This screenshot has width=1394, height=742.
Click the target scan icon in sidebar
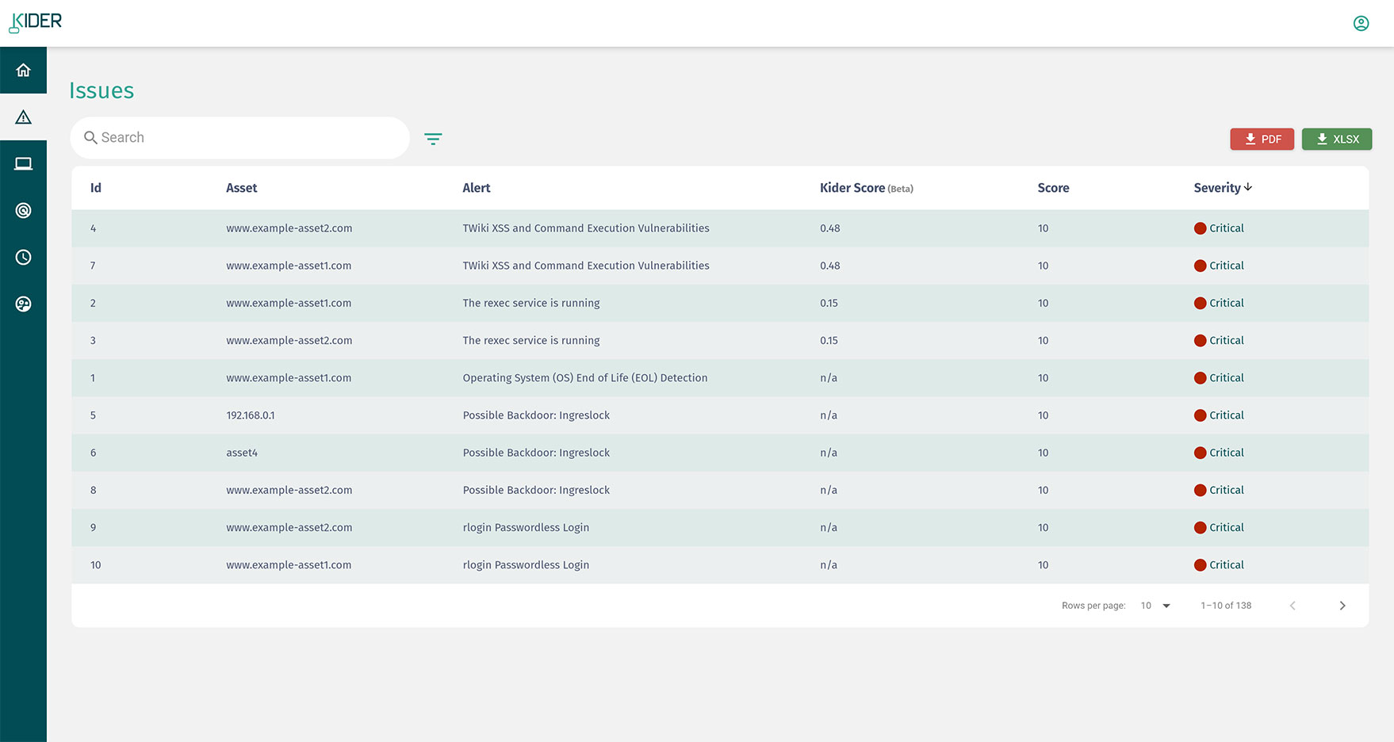pyautogui.click(x=23, y=211)
